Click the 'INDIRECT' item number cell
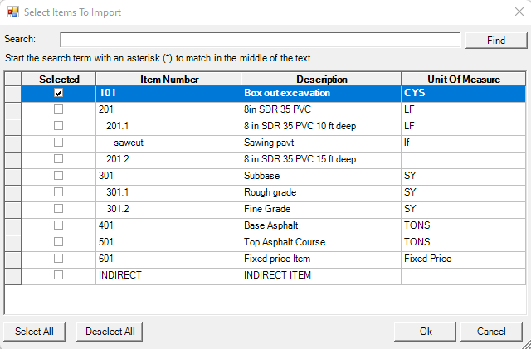This screenshot has height=349, width=531. tap(168, 276)
